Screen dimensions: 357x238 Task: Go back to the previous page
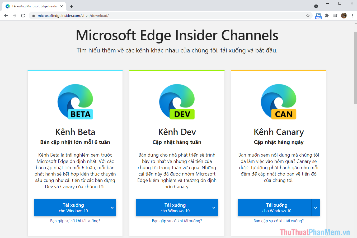tap(6, 16)
